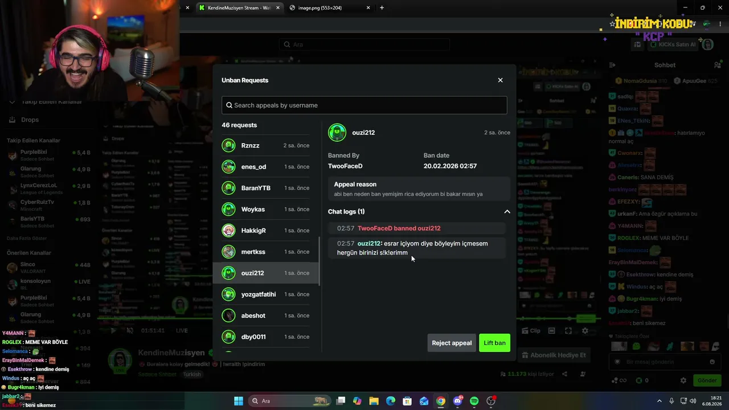
Task: Lift the ban on ouzi212
Action: tap(494, 343)
